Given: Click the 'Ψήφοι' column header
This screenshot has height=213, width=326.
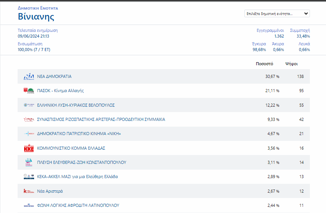Looking at the screenshot, I should [x=292, y=64].
